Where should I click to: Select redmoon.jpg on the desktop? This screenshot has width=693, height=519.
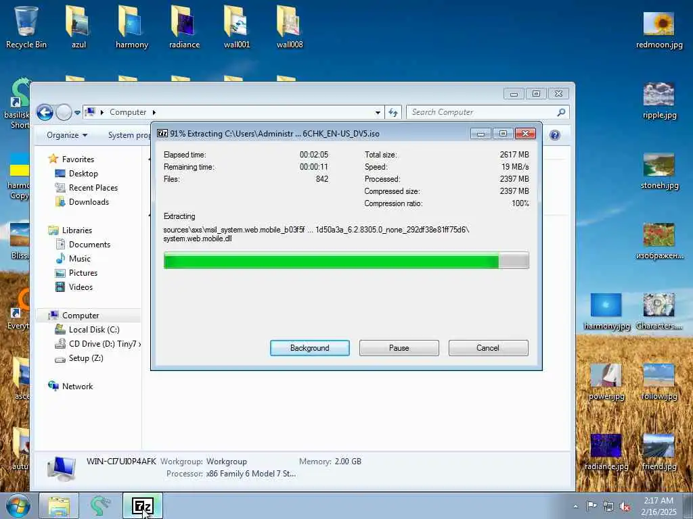[659, 30]
